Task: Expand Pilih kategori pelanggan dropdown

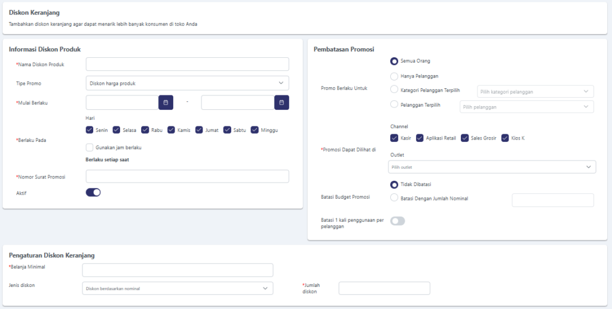Action: click(535, 91)
